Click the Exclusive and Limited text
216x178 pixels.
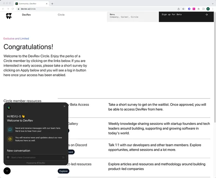[16, 39]
